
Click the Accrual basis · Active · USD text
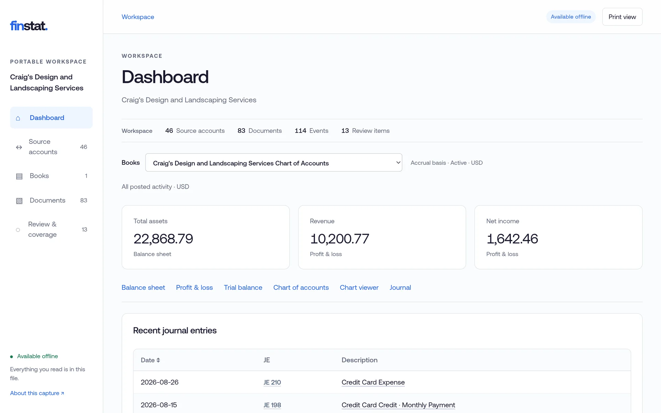point(447,163)
